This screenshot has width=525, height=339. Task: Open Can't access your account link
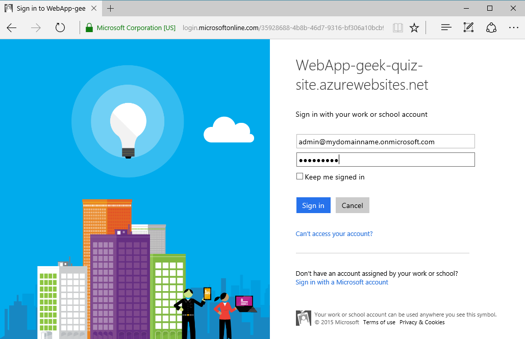(334, 233)
